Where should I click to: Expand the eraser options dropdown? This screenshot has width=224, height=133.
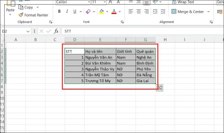click(94, 11)
